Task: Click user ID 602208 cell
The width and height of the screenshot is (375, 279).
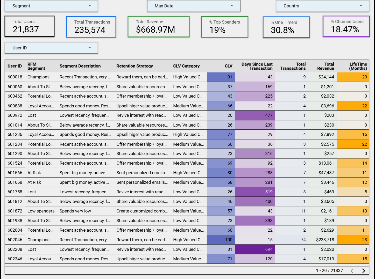Action: click(x=15, y=249)
